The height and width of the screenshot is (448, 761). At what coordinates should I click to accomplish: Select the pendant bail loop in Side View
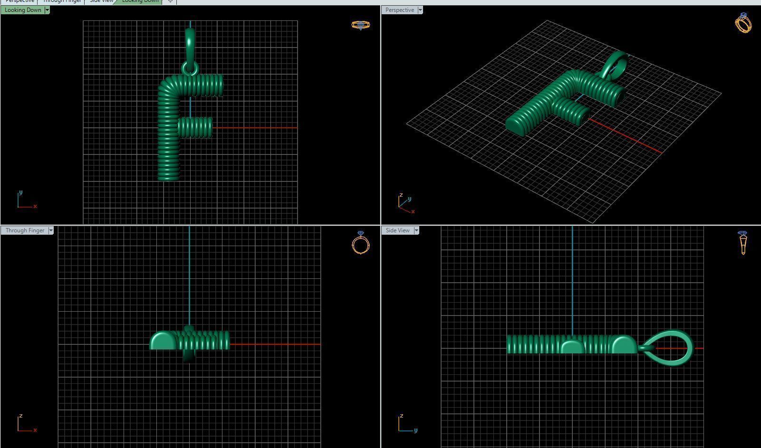pyautogui.click(x=668, y=348)
